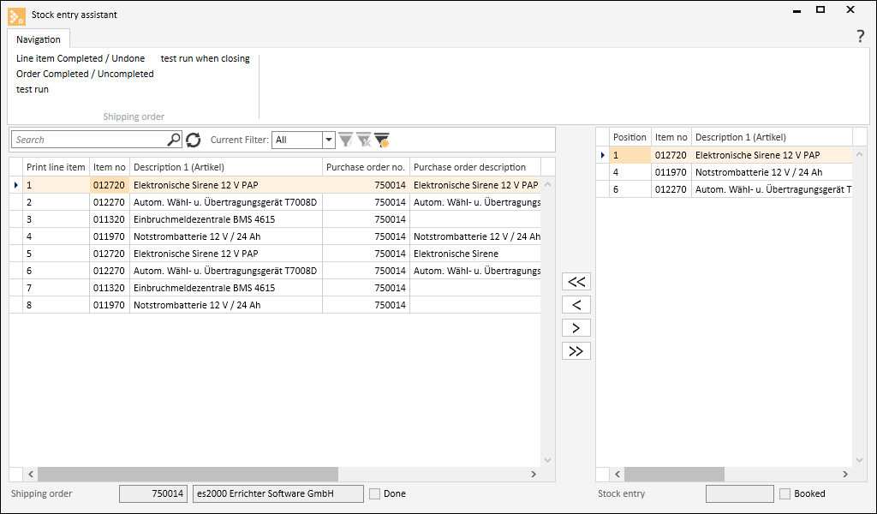This screenshot has height=514, width=877.
Task: Click Order Completed / Uncompleted
Action: tap(85, 74)
